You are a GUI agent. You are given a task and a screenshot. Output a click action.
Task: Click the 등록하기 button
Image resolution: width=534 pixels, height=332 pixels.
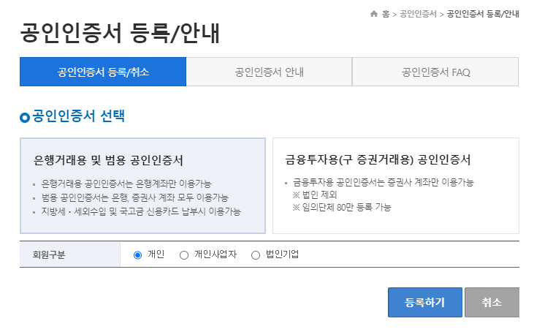[x=425, y=302]
